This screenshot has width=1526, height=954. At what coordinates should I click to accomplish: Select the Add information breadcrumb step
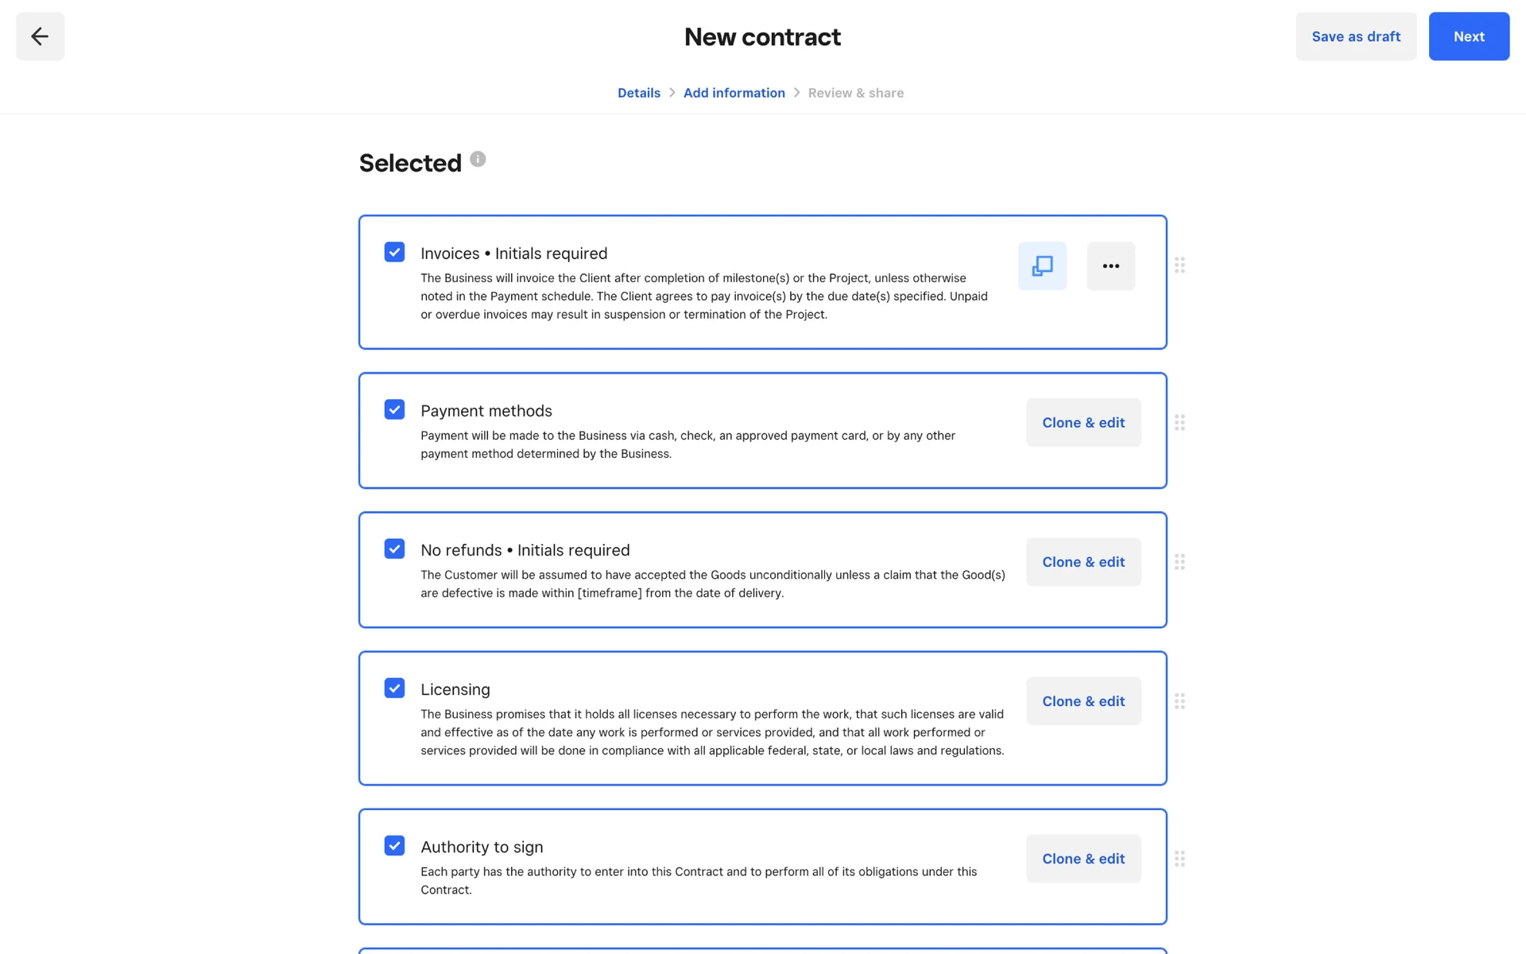click(x=734, y=93)
